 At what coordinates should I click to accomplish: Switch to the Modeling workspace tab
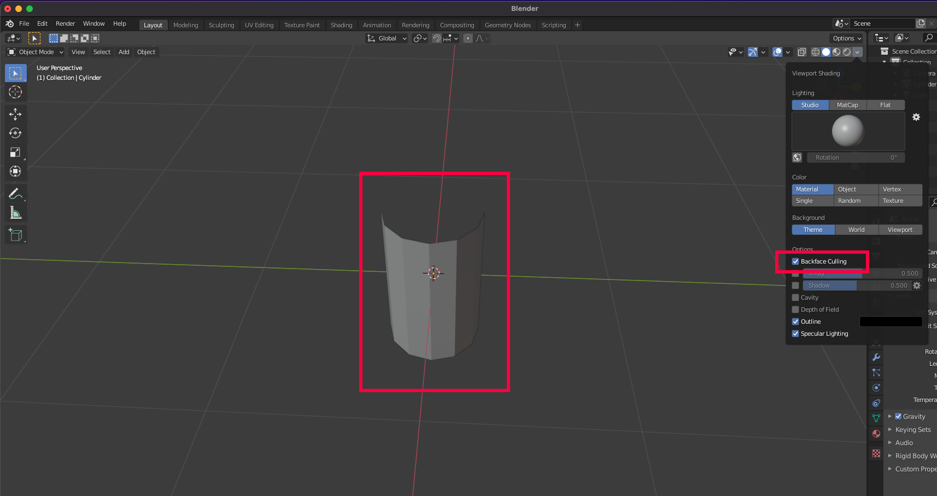pyautogui.click(x=185, y=25)
